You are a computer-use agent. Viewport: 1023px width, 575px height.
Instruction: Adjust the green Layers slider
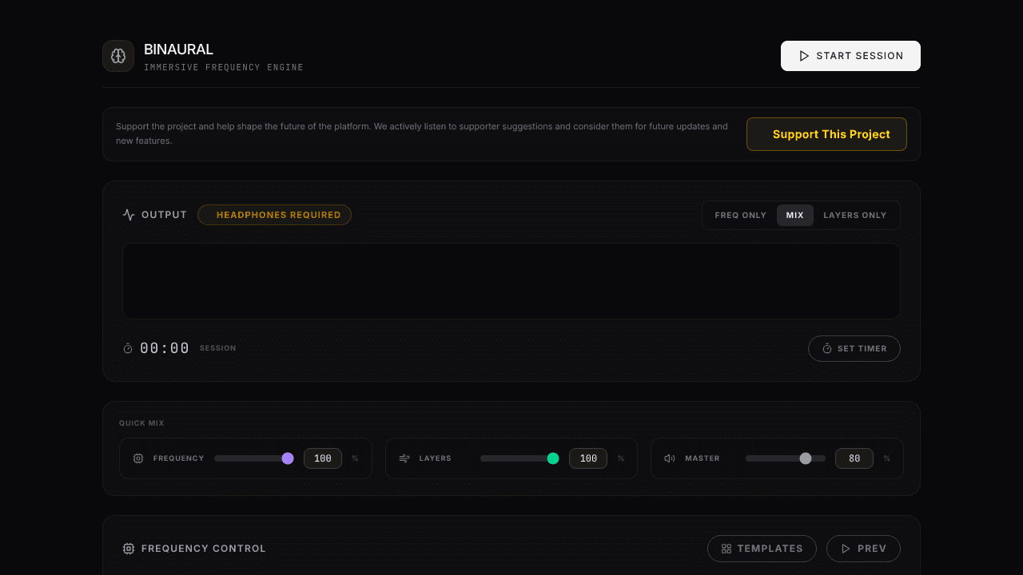pyautogui.click(x=519, y=458)
